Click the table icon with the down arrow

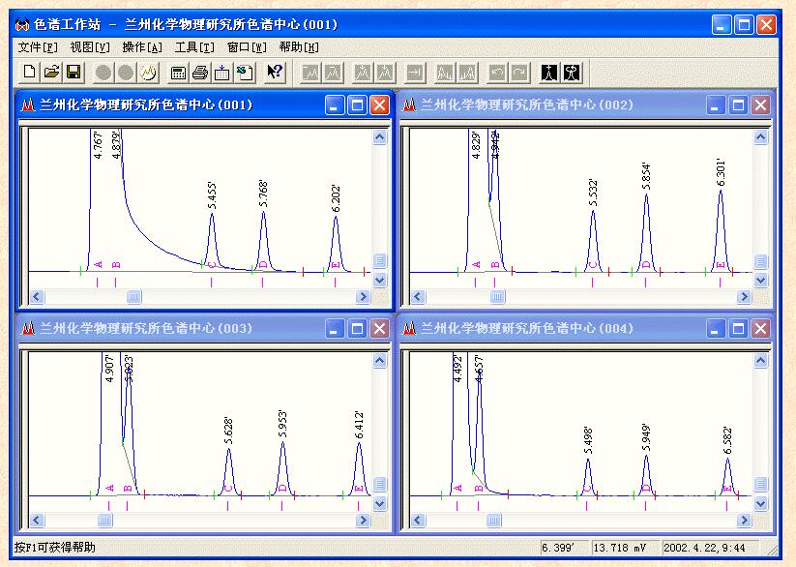point(221,73)
